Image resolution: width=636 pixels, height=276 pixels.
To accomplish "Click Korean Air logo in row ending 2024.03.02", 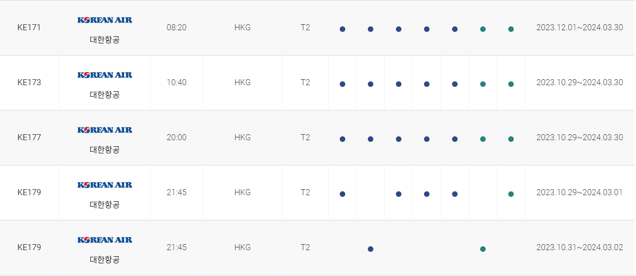I will (105, 240).
